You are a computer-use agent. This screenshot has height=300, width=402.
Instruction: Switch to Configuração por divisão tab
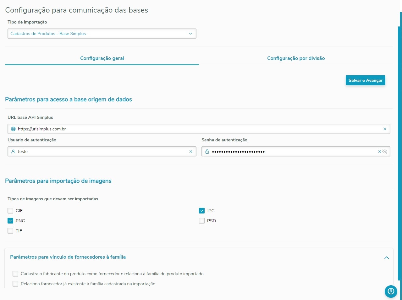coord(296,58)
